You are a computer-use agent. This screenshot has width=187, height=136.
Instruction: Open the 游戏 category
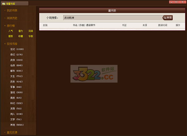[x=17, y=93]
